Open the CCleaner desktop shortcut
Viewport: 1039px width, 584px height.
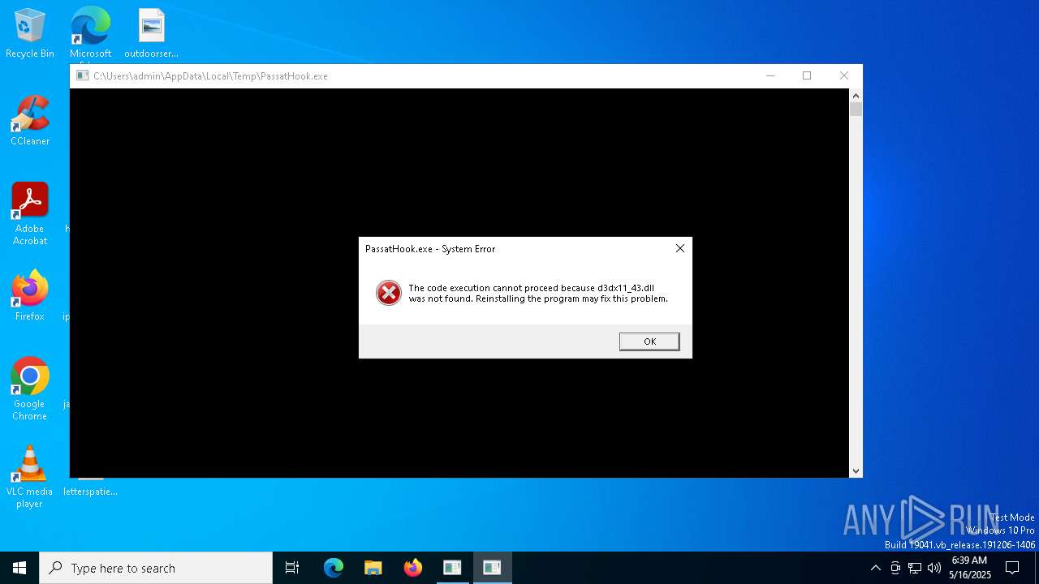[x=30, y=121]
